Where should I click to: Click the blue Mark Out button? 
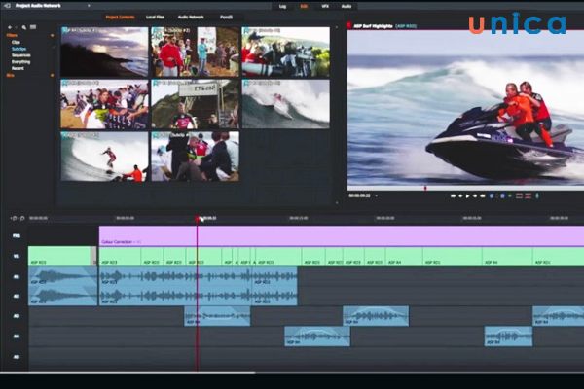[x=502, y=195]
